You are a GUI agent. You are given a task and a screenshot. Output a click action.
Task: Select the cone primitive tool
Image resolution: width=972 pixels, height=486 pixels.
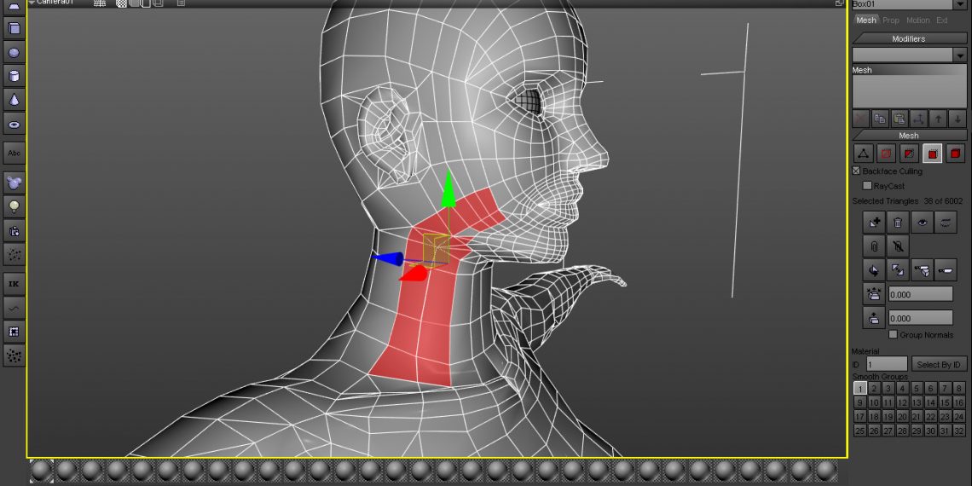coord(14,100)
